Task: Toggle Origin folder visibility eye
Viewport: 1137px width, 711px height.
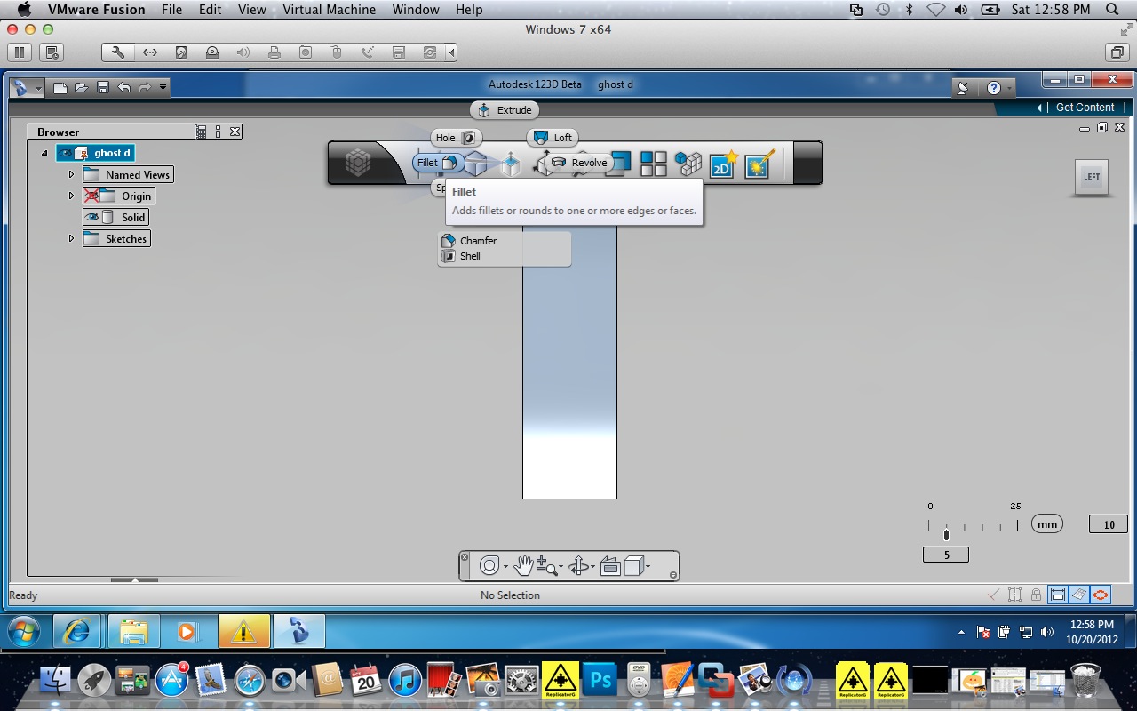Action: (91, 196)
